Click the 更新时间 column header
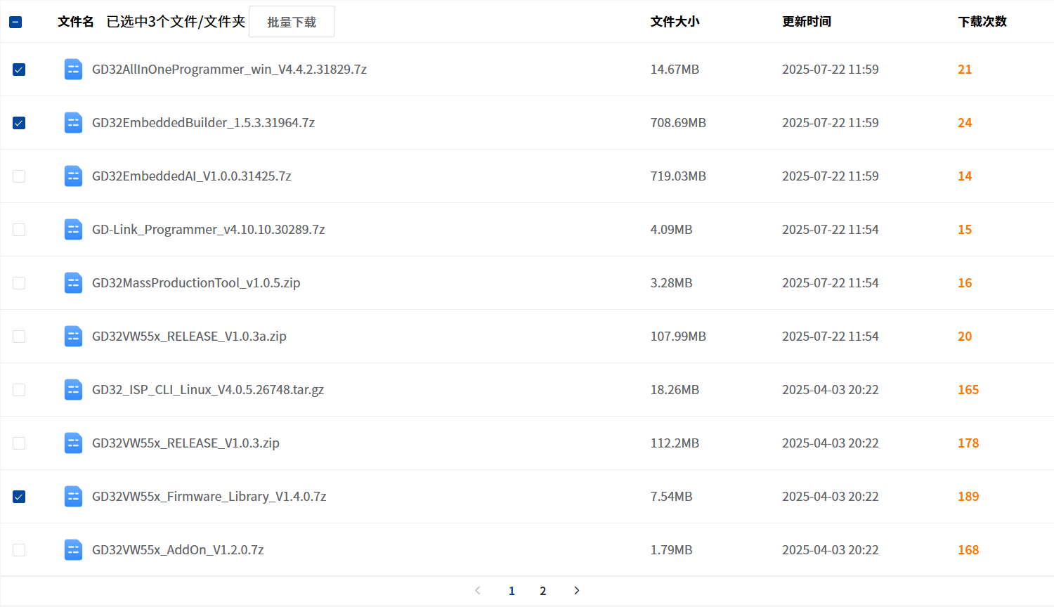This screenshot has height=607, width=1054. point(807,22)
